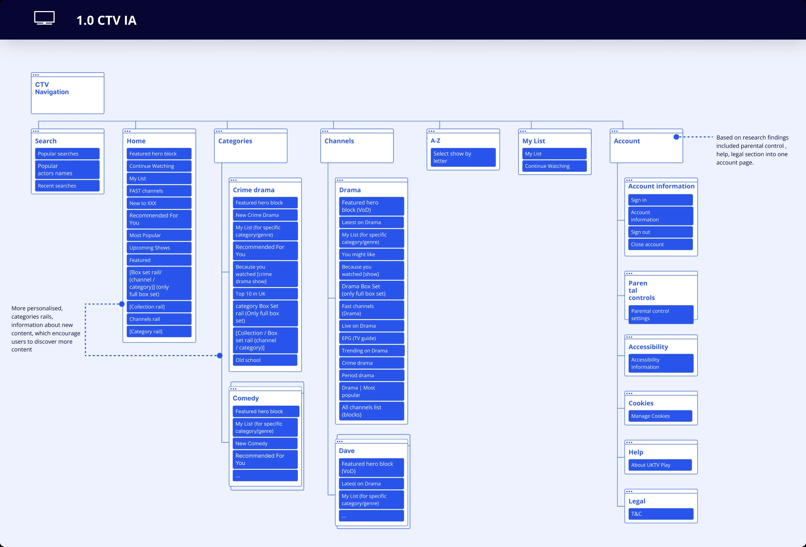Image resolution: width=806 pixels, height=547 pixels.
Task: Click the blue annotation dot on Account box
Action: pyautogui.click(x=676, y=137)
